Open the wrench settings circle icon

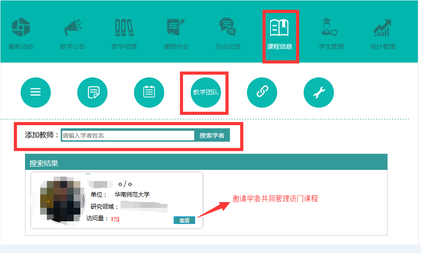[x=319, y=92]
